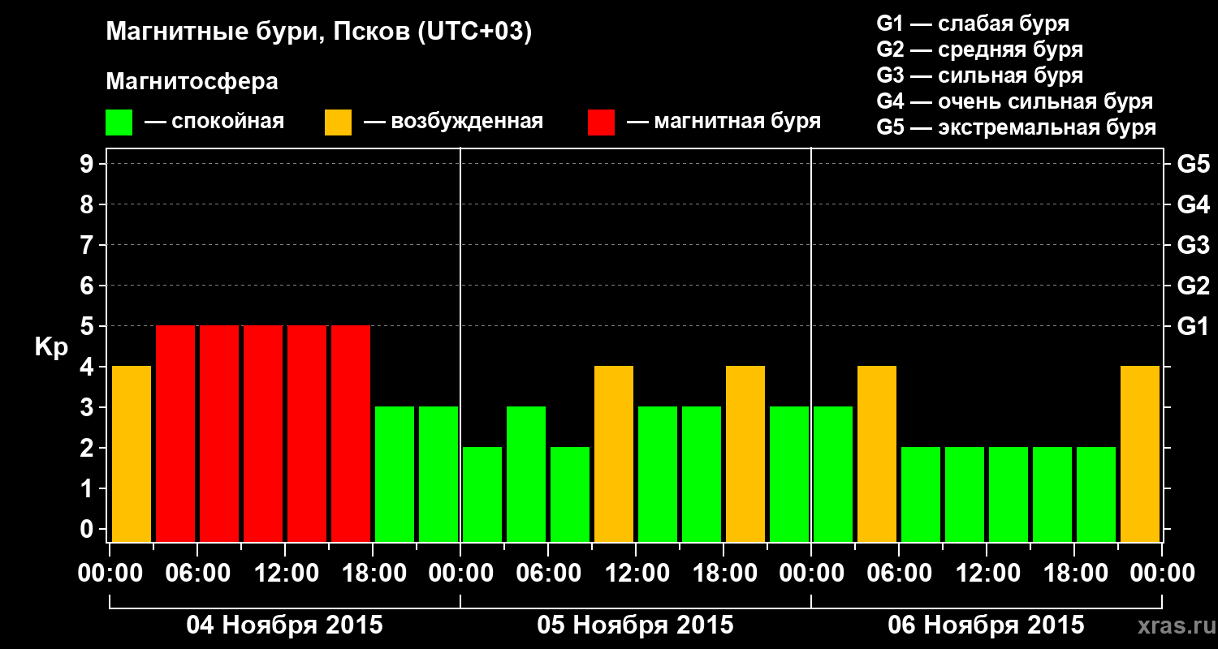Viewport: 1218px width, 649px height.
Task: Click the yellow 00:00–03:00 bar on 04 November
Action: [132, 454]
